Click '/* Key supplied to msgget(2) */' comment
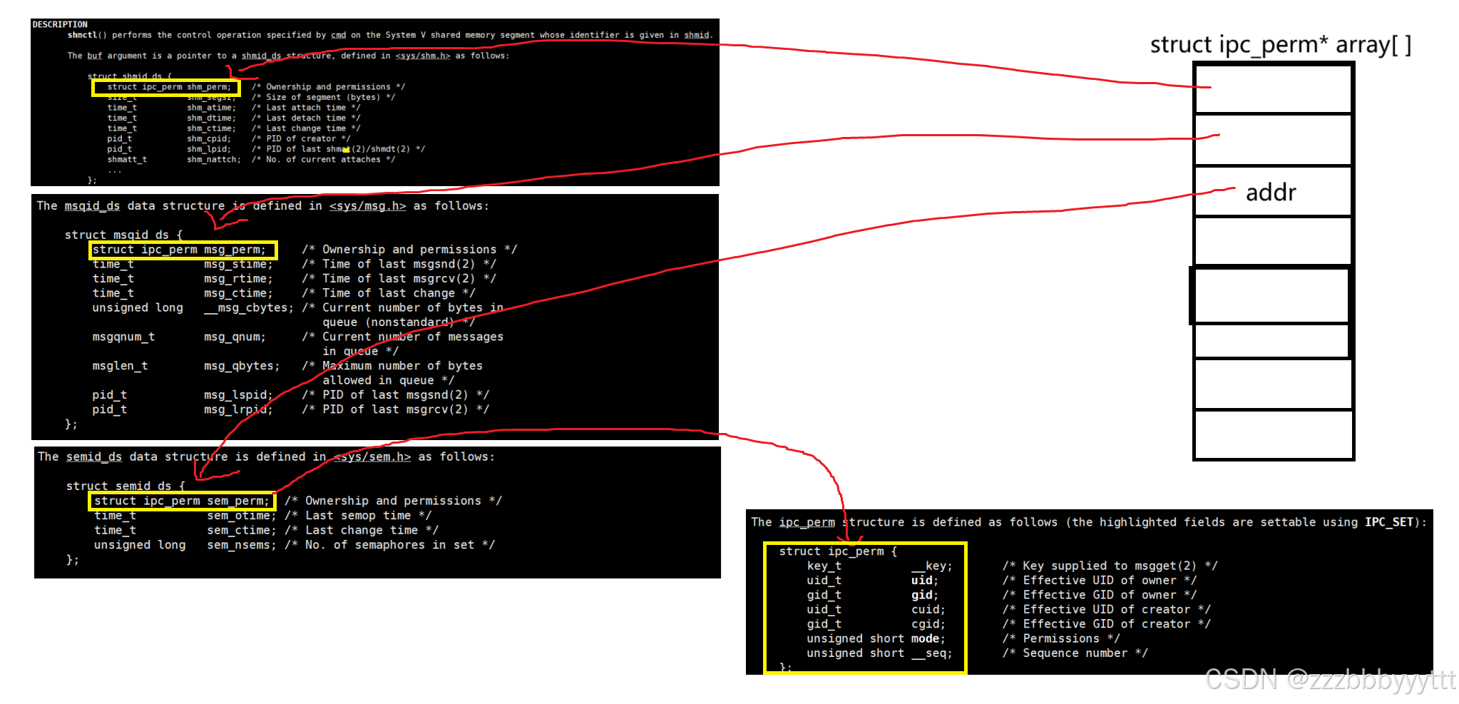The width and height of the screenshot is (1459, 704). tap(1110, 566)
